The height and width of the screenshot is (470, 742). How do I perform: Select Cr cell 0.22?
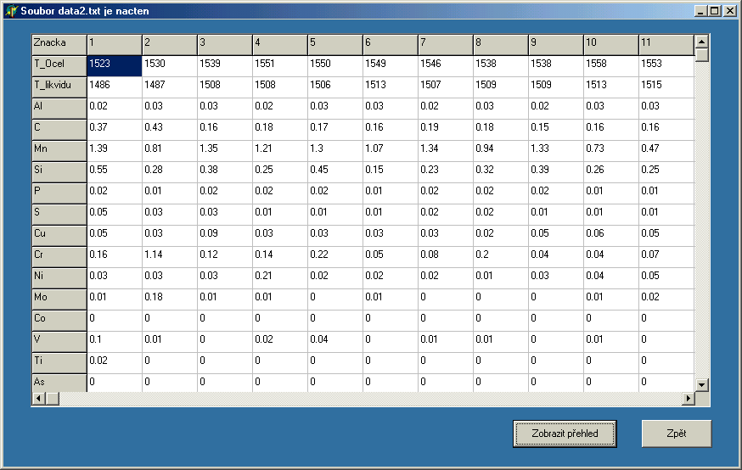[x=335, y=258]
